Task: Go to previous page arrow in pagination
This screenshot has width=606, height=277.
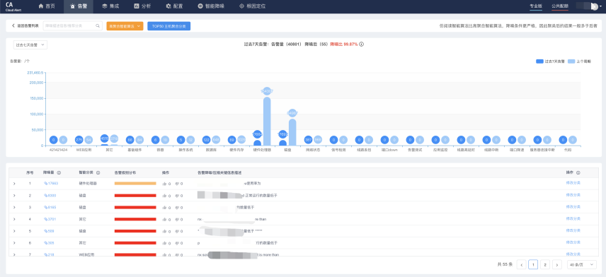Action: 521,265
